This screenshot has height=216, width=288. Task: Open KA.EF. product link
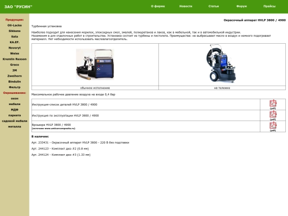click(14, 42)
